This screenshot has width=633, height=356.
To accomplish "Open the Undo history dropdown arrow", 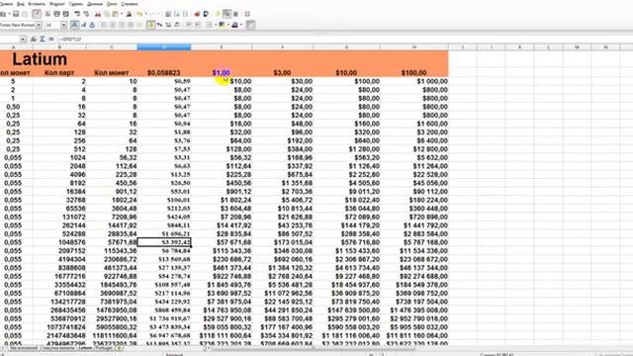I will click(x=145, y=14).
